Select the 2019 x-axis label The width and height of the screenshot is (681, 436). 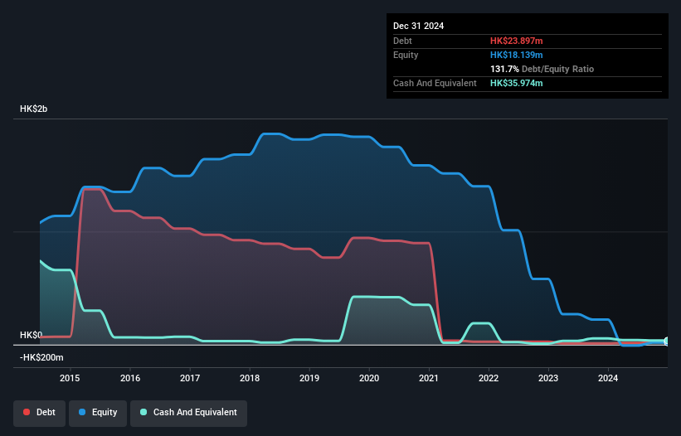click(309, 378)
